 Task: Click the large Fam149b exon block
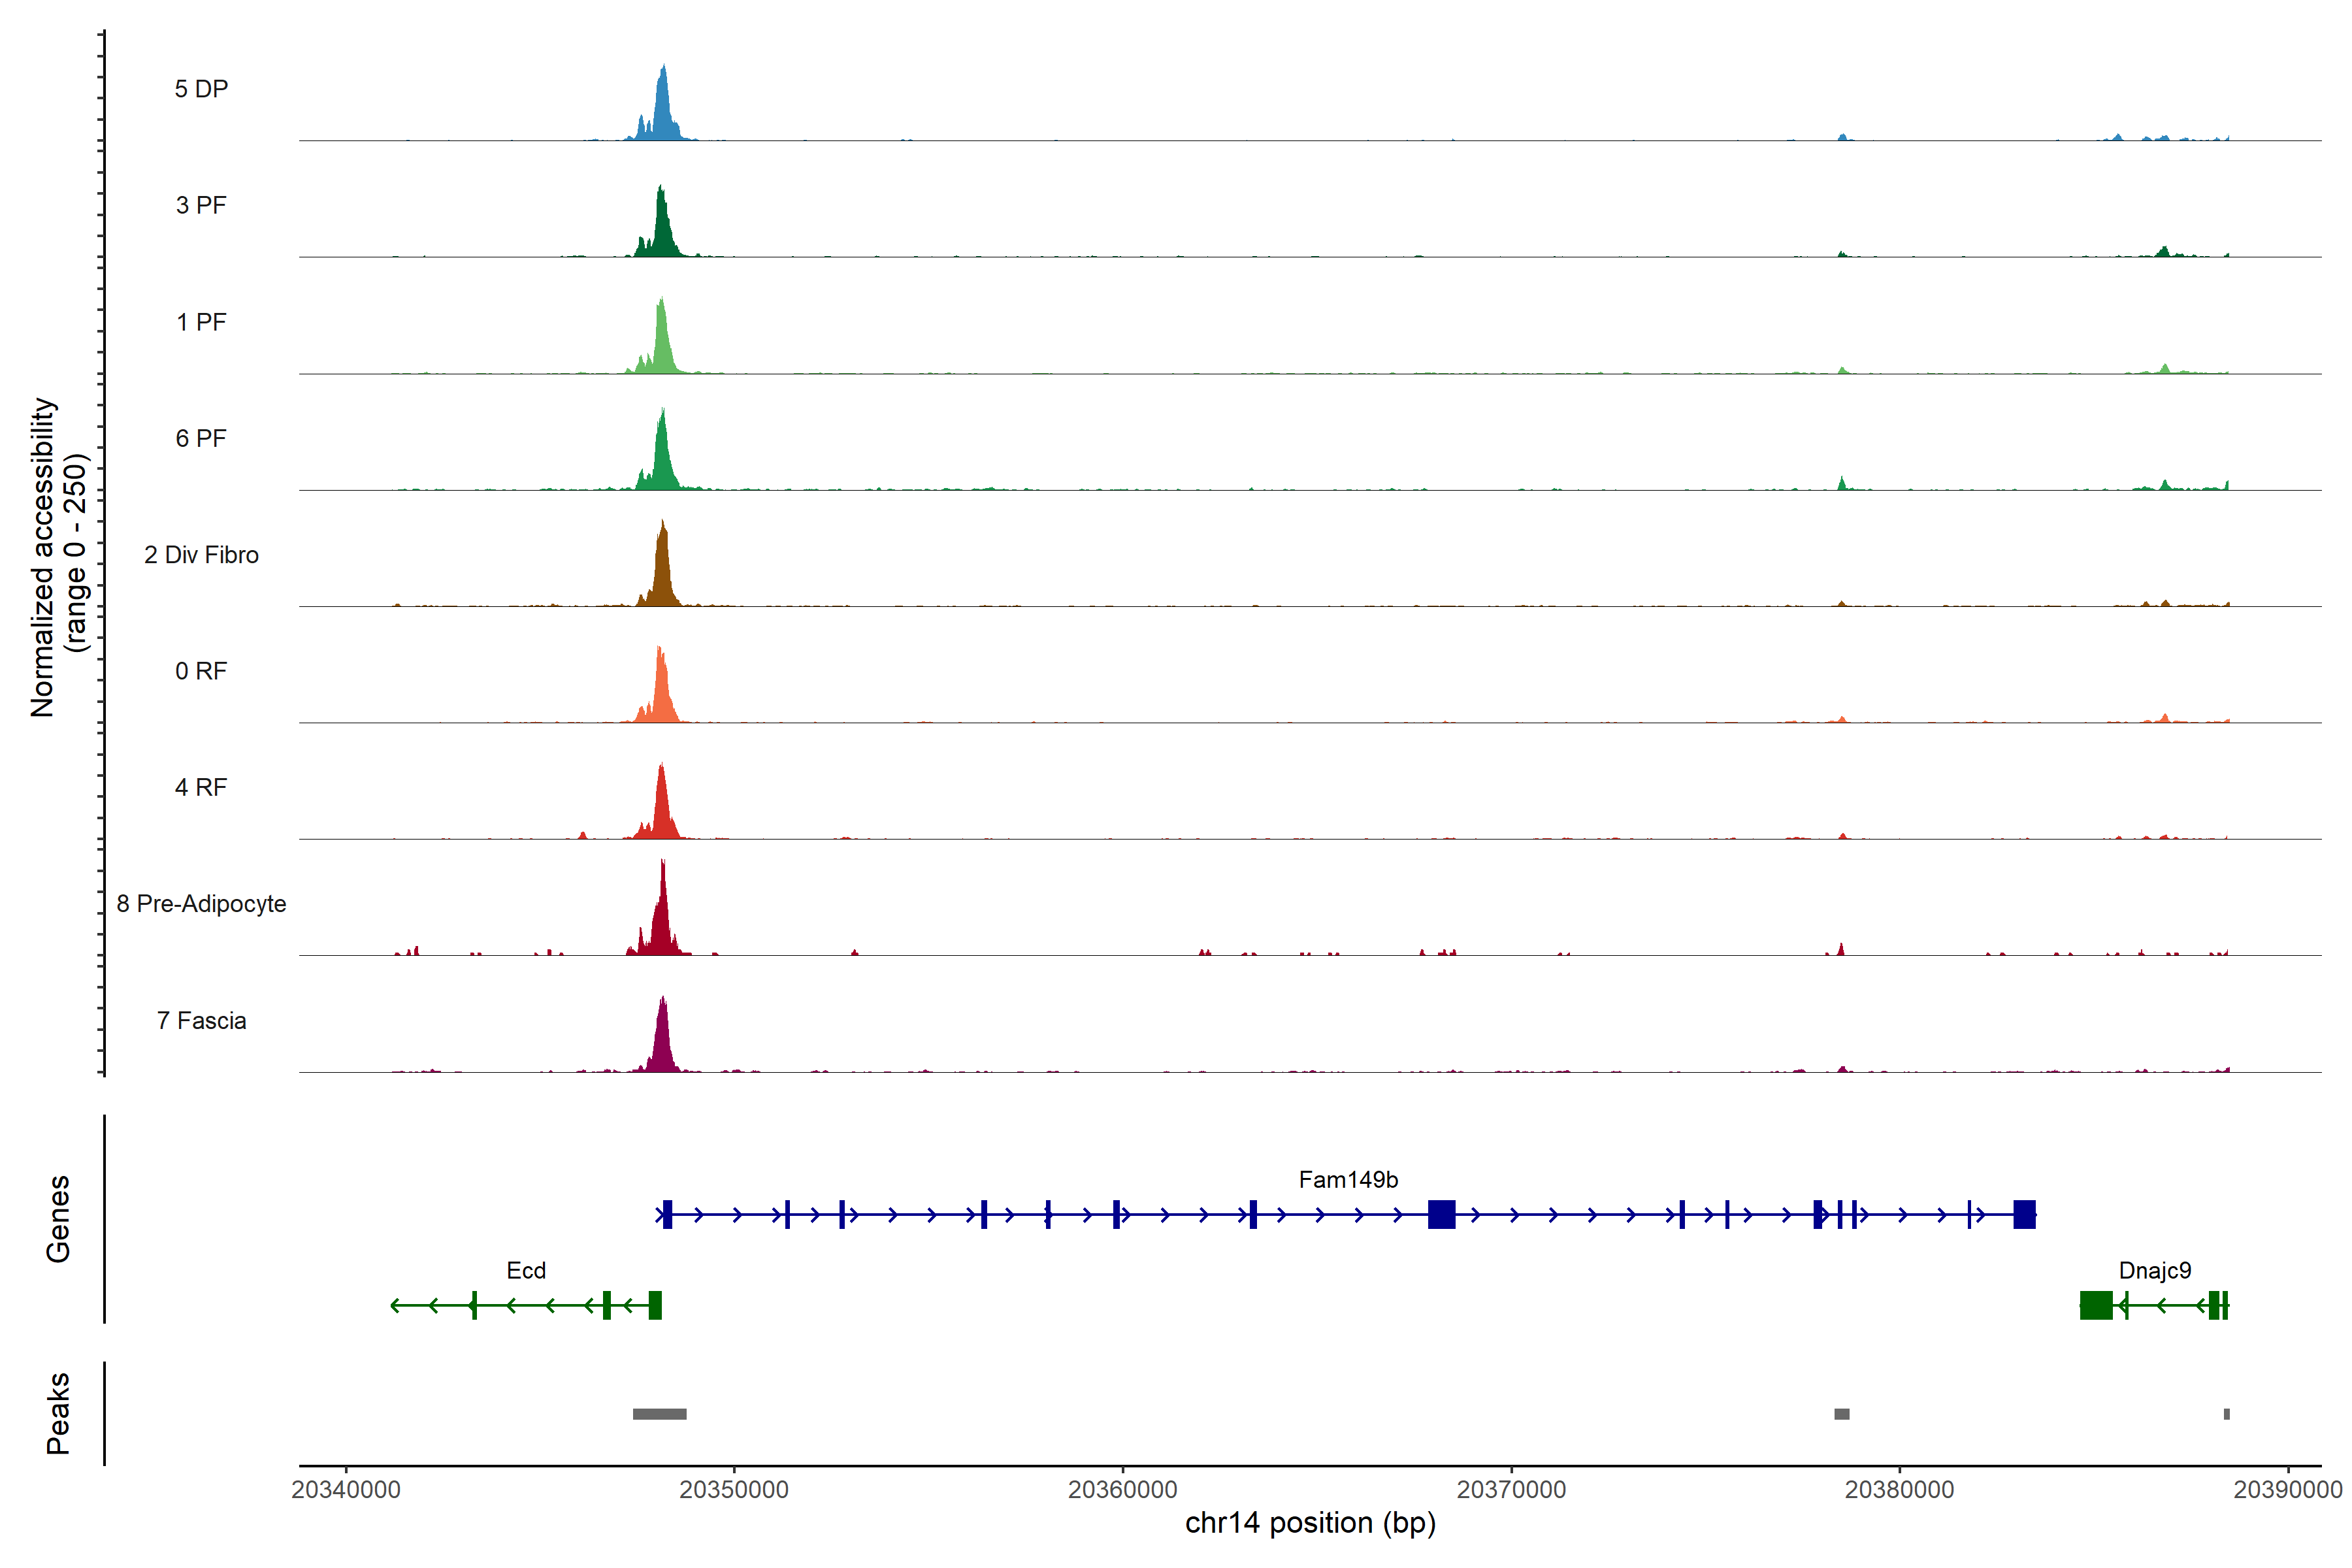(1441, 1215)
